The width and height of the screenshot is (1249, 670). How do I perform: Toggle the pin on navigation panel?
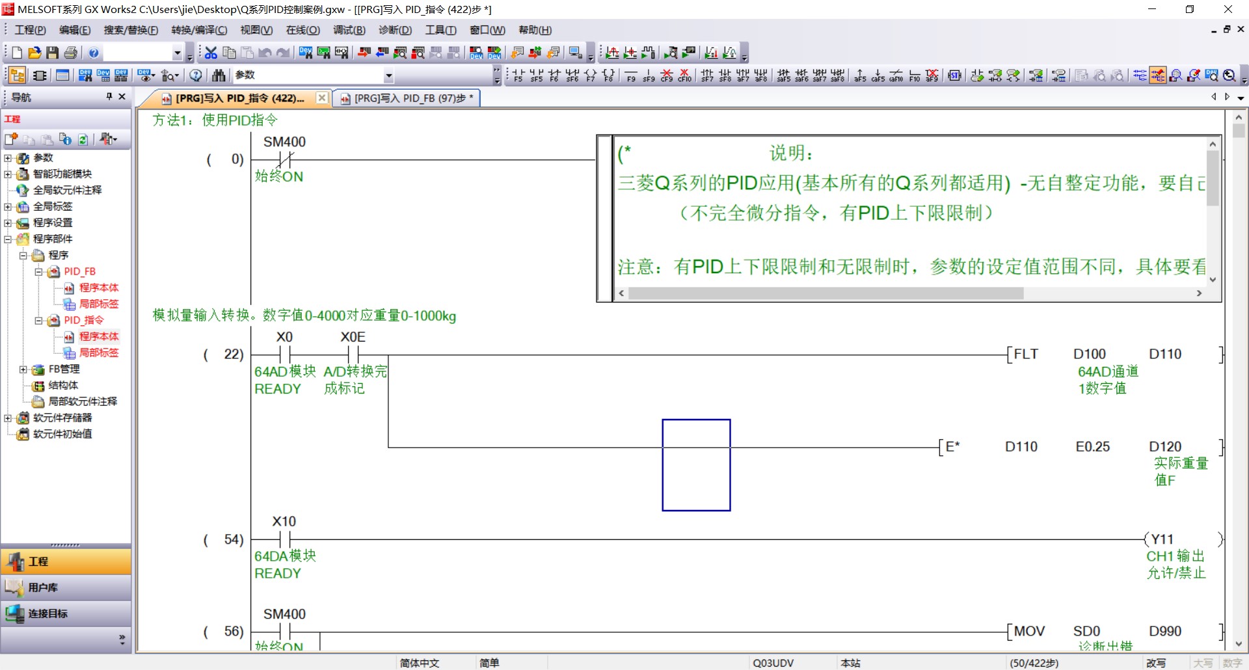click(109, 97)
